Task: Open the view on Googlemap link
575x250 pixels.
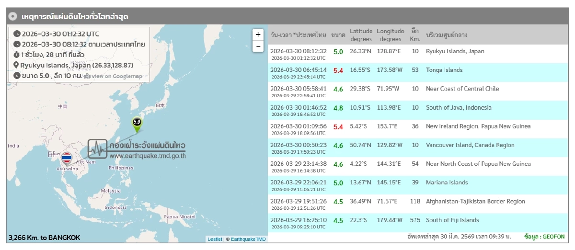Action: tap(113, 76)
